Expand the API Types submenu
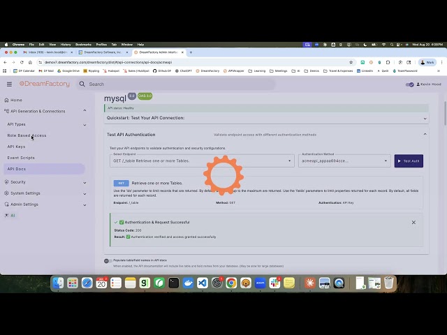Viewport: 447px width, 335px height. 85,125
